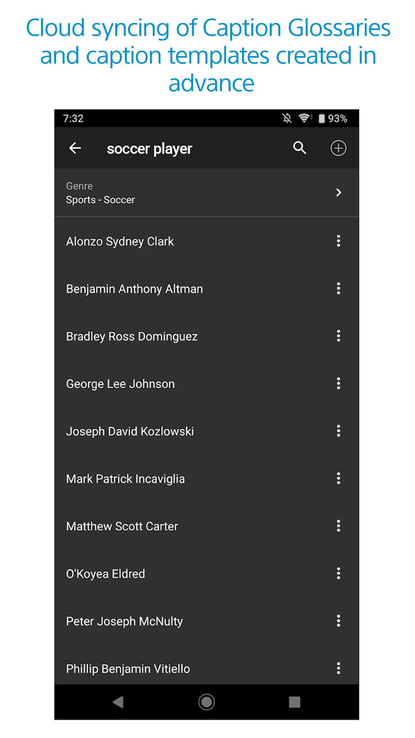This screenshot has height=738, width=415.
Task: Open options menu for Alonzo Sydney Clark
Action: [338, 241]
